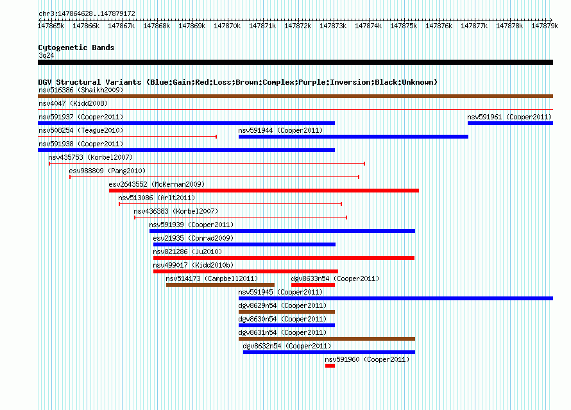Open the dgv8629n54 (Cooper2011) brown bar
Viewport: 571px width, 410px height.
click(x=287, y=312)
